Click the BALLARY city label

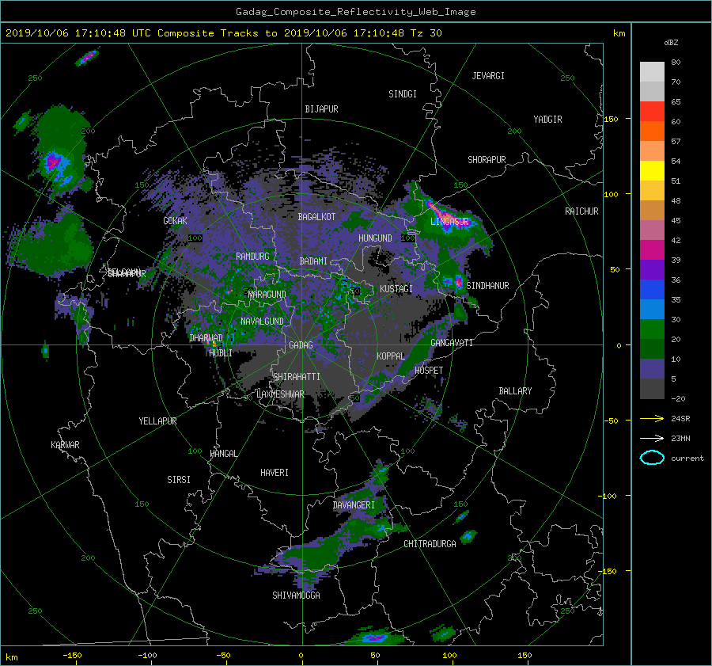(515, 391)
